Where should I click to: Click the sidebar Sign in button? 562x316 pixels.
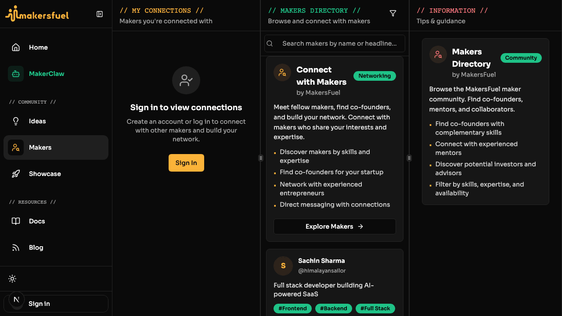click(x=56, y=304)
